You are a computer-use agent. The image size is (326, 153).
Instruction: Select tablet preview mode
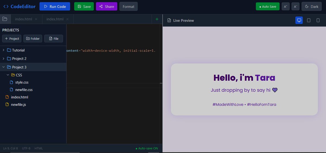click(309, 20)
